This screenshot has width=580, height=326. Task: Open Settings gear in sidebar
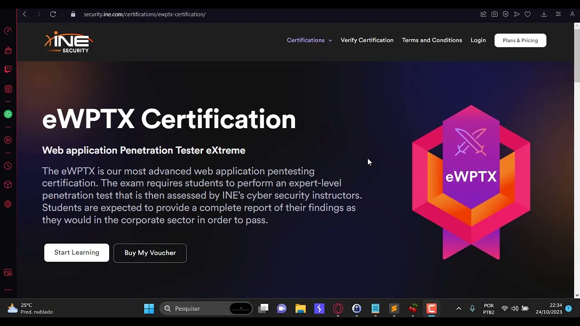click(x=8, y=204)
